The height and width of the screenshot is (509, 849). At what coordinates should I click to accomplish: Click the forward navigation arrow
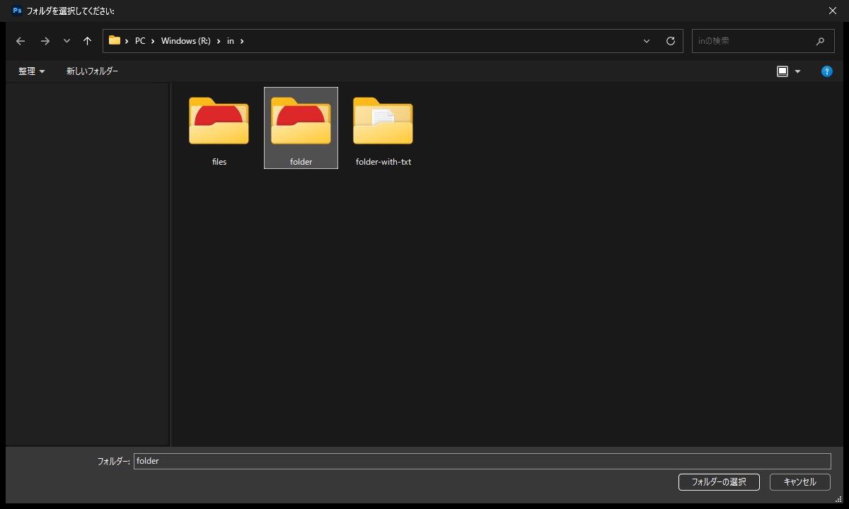(x=45, y=41)
